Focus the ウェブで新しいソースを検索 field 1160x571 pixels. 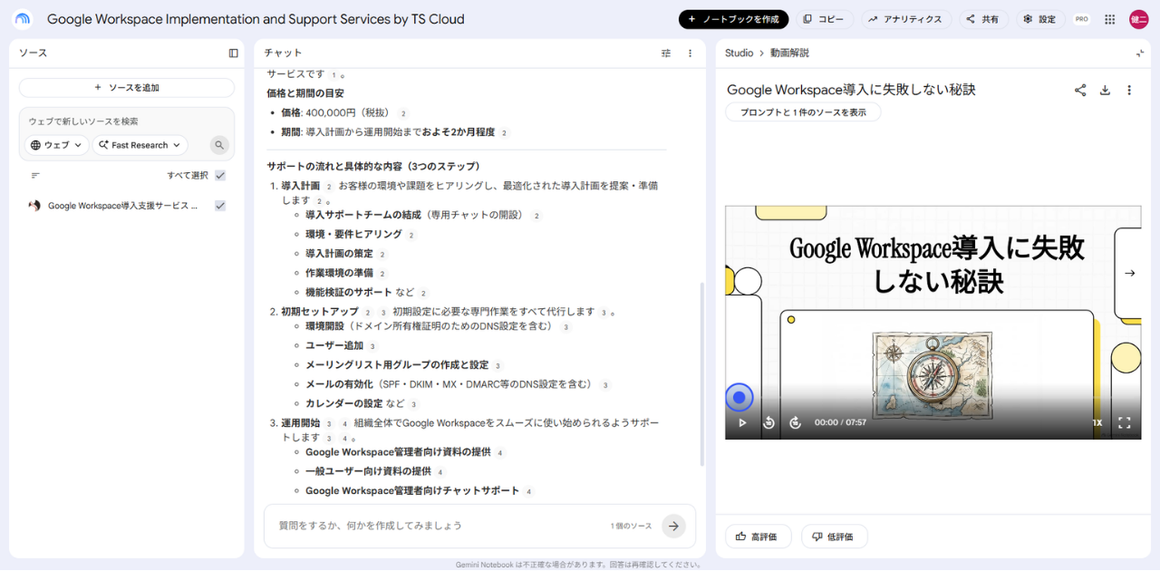[x=127, y=121]
